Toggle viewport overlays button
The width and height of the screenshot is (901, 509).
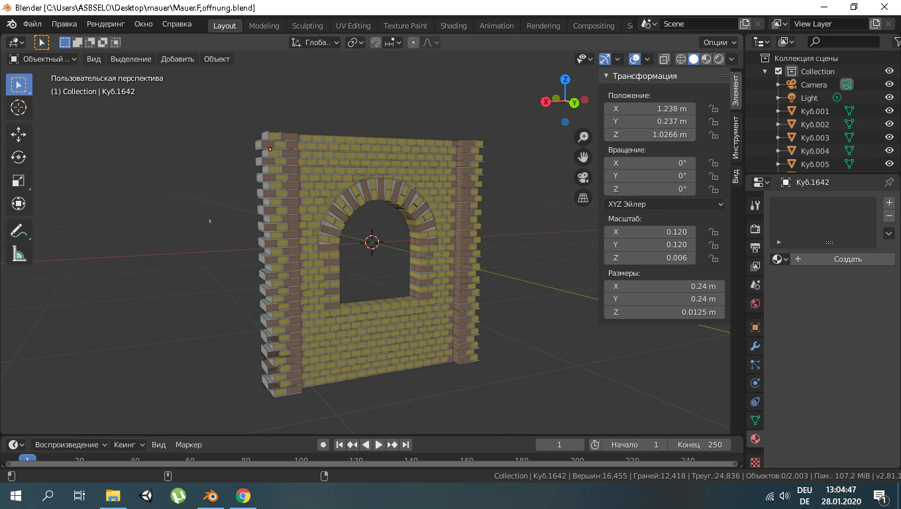coord(635,59)
